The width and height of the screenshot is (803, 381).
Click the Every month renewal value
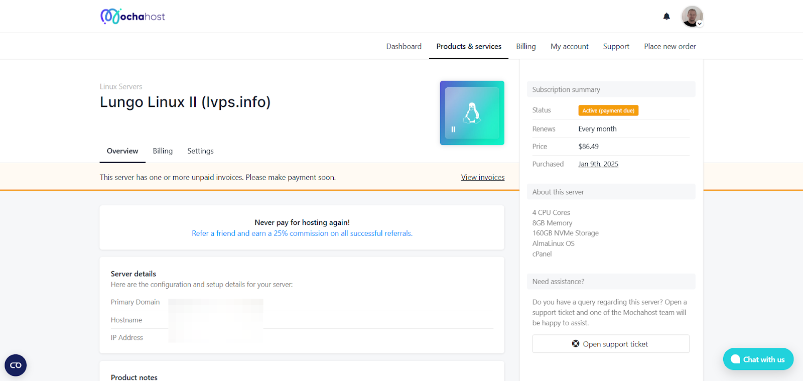coord(597,129)
